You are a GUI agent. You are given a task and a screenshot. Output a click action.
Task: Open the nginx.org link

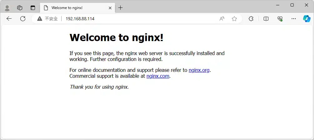coord(199,70)
